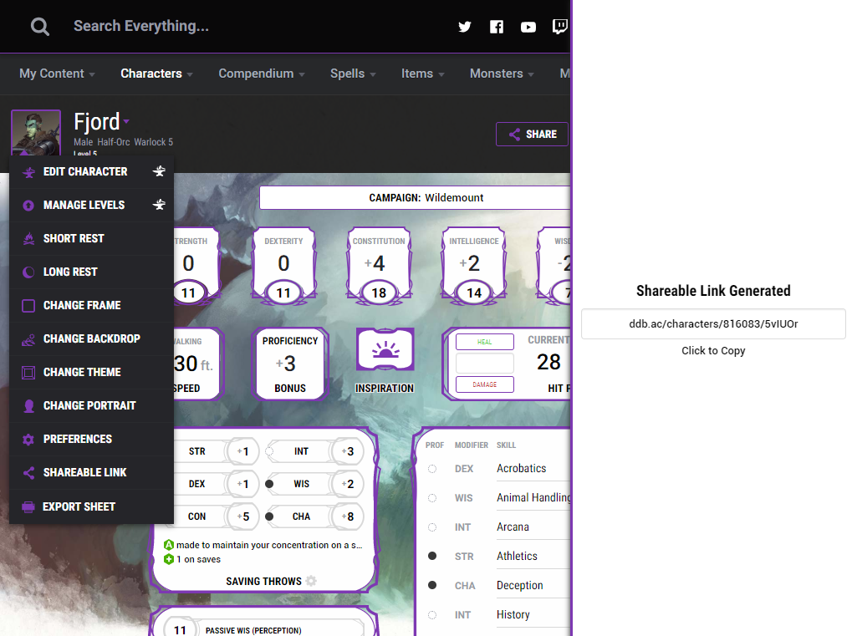Toggle INT saving throw proficiency dot
Image resolution: width=852 pixels, height=636 pixels.
tap(269, 451)
